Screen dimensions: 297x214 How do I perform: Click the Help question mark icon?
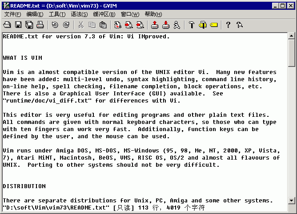click(229, 25)
